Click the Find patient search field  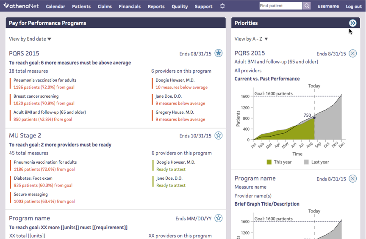pyautogui.click(x=280, y=6)
